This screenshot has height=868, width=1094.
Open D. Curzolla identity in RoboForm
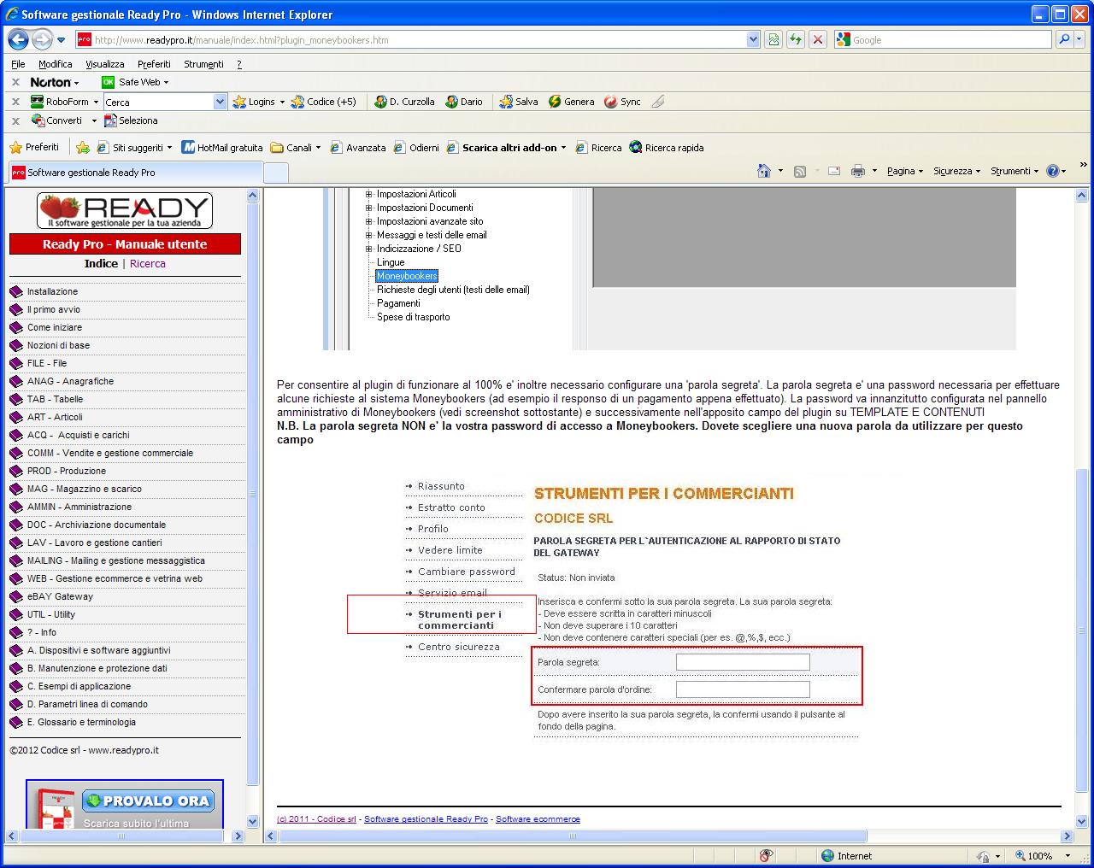click(404, 102)
